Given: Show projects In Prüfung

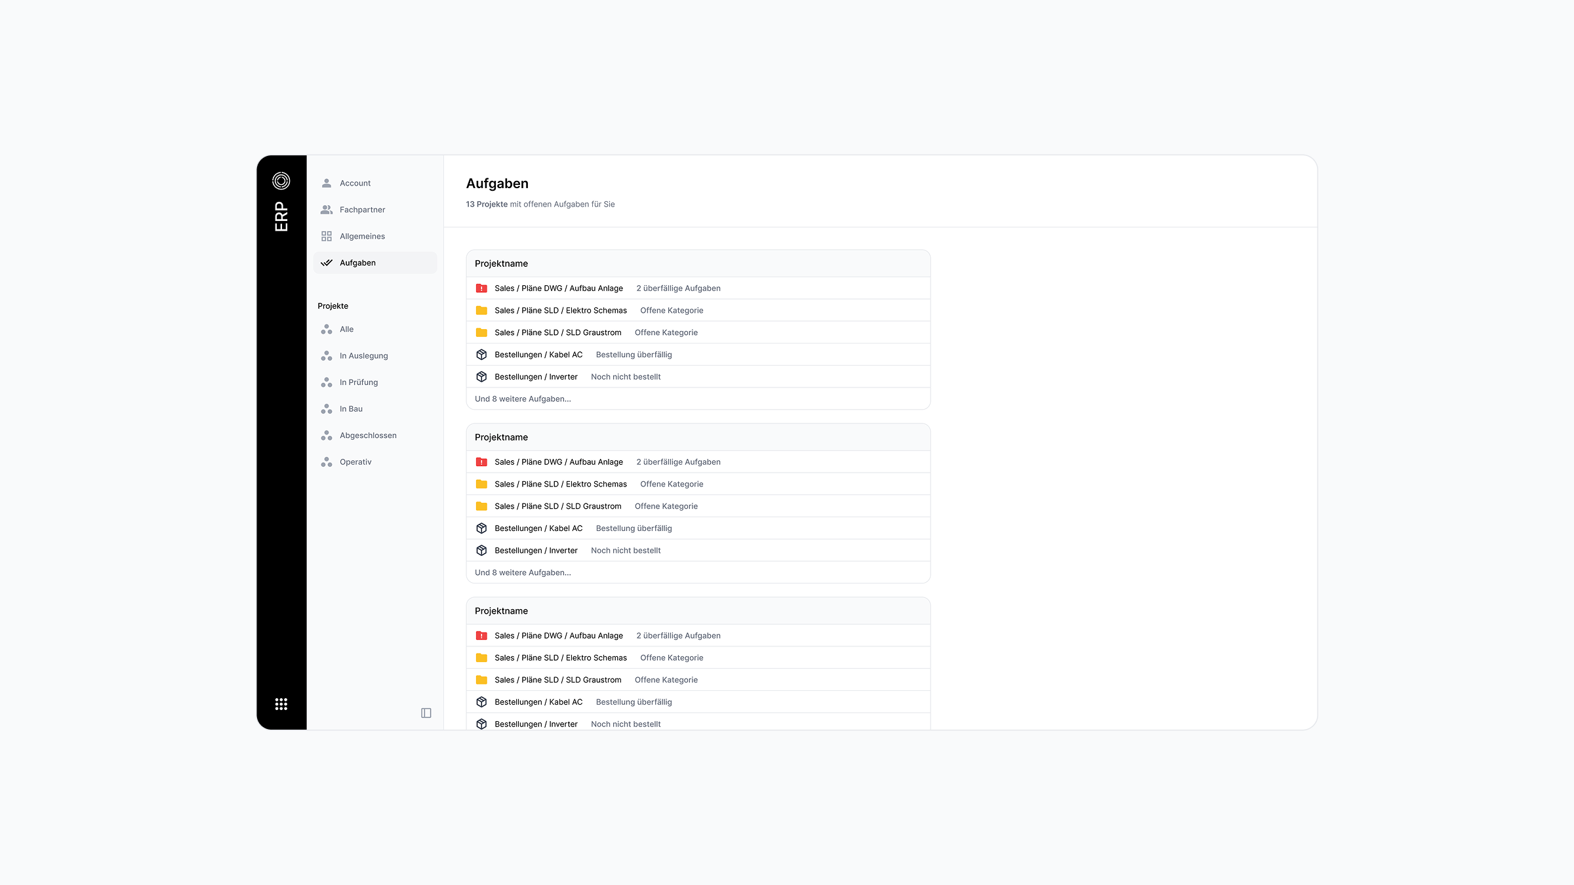Looking at the screenshot, I should click(358, 383).
